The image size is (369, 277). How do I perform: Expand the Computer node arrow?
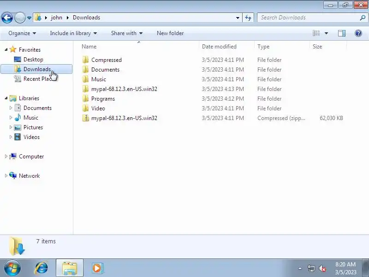tap(6, 156)
